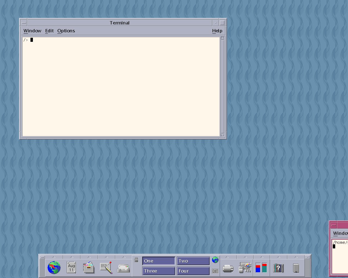This screenshot has width=348, height=278.
Task: Open the Aug 11 calendar icon
Action: pyautogui.click(x=72, y=268)
